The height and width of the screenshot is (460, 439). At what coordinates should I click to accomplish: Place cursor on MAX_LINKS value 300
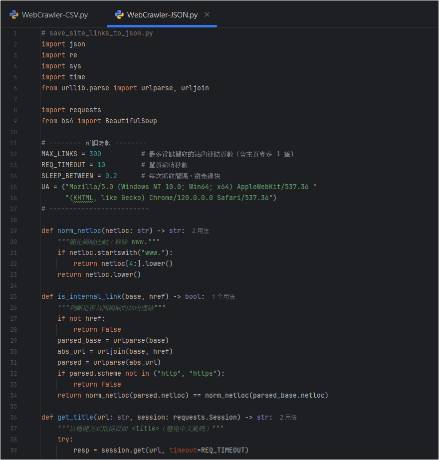tap(95, 154)
